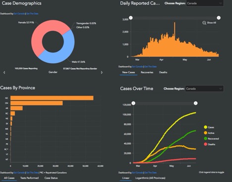Screen dimensions: 232x182
Task: Open Get The Data link under Case Demographics
Action: click(32, 14)
